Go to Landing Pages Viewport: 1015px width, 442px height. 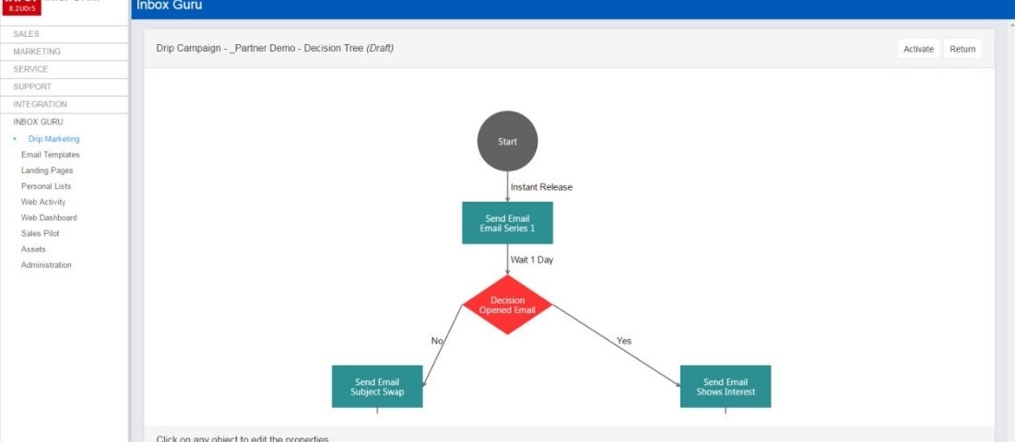[47, 170]
